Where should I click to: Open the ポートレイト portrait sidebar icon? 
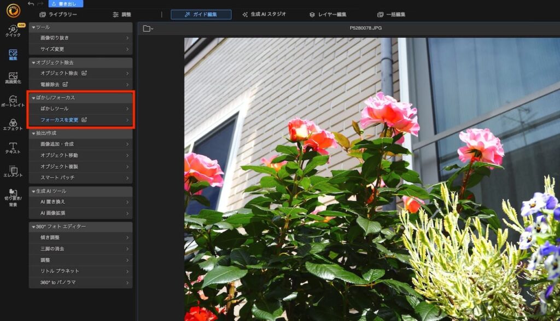coord(13,101)
